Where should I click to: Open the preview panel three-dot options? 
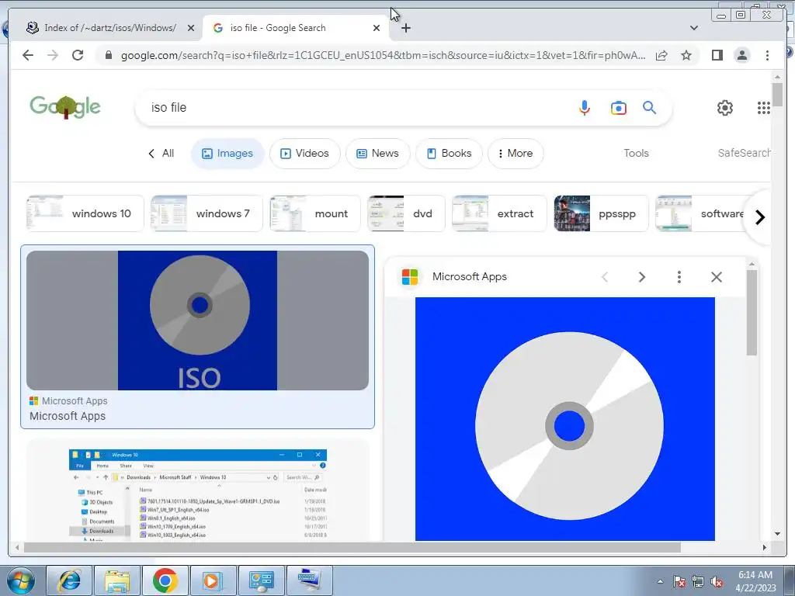pyautogui.click(x=679, y=277)
